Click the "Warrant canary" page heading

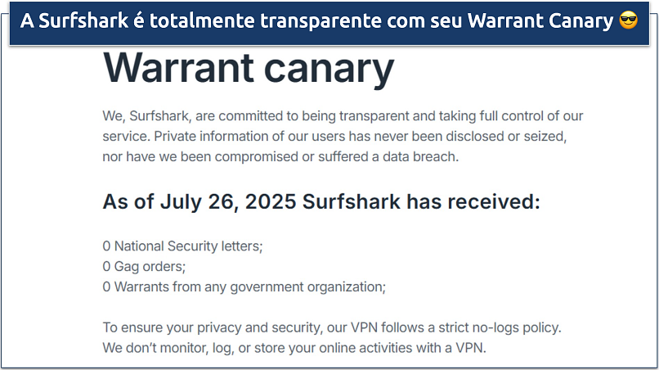[x=249, y=68]
